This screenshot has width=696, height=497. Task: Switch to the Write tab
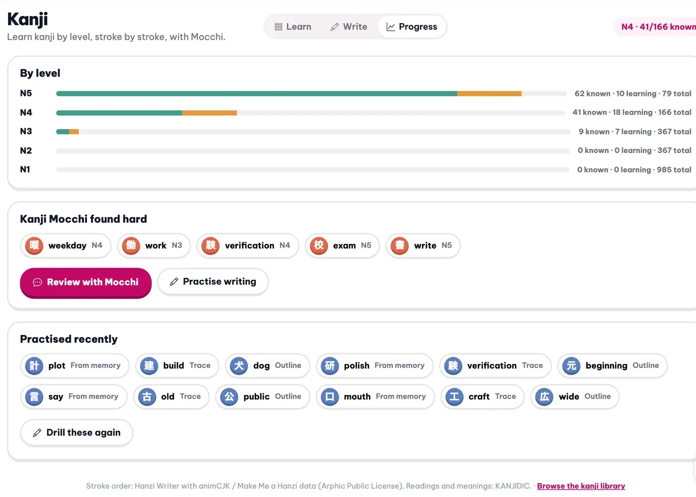pyautogui.click(x=348, y=27)
